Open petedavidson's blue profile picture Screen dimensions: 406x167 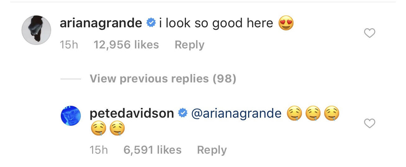[71, 115]
